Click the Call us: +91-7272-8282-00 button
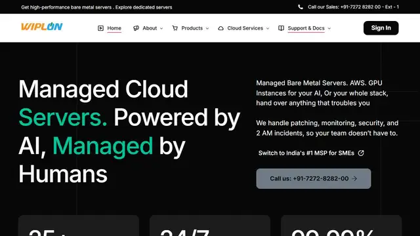Screen dimensions: 420x236 [314, 178]
